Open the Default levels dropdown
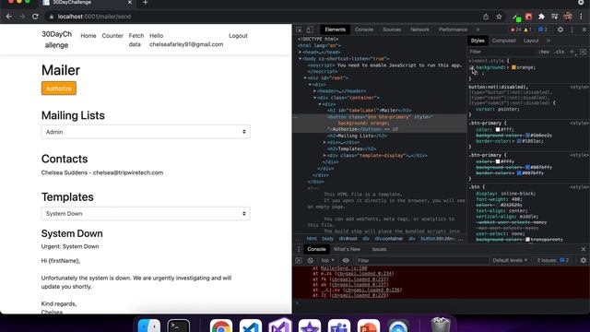The width and height of the screenshot is (590, 332). click(510, 260)
